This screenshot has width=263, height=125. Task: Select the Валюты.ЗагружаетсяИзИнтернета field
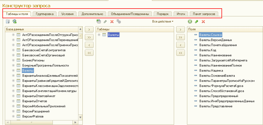[223, 60]
